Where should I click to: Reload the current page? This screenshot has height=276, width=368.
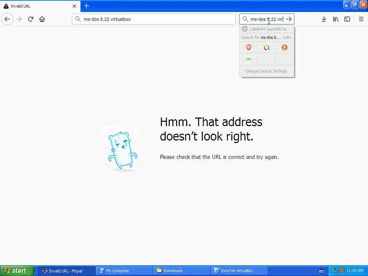pyautogui.click(x=31, y=19)
